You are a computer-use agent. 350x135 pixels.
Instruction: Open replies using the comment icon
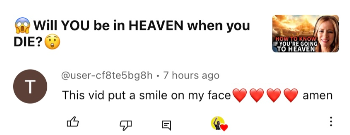(x=166, y=125)
